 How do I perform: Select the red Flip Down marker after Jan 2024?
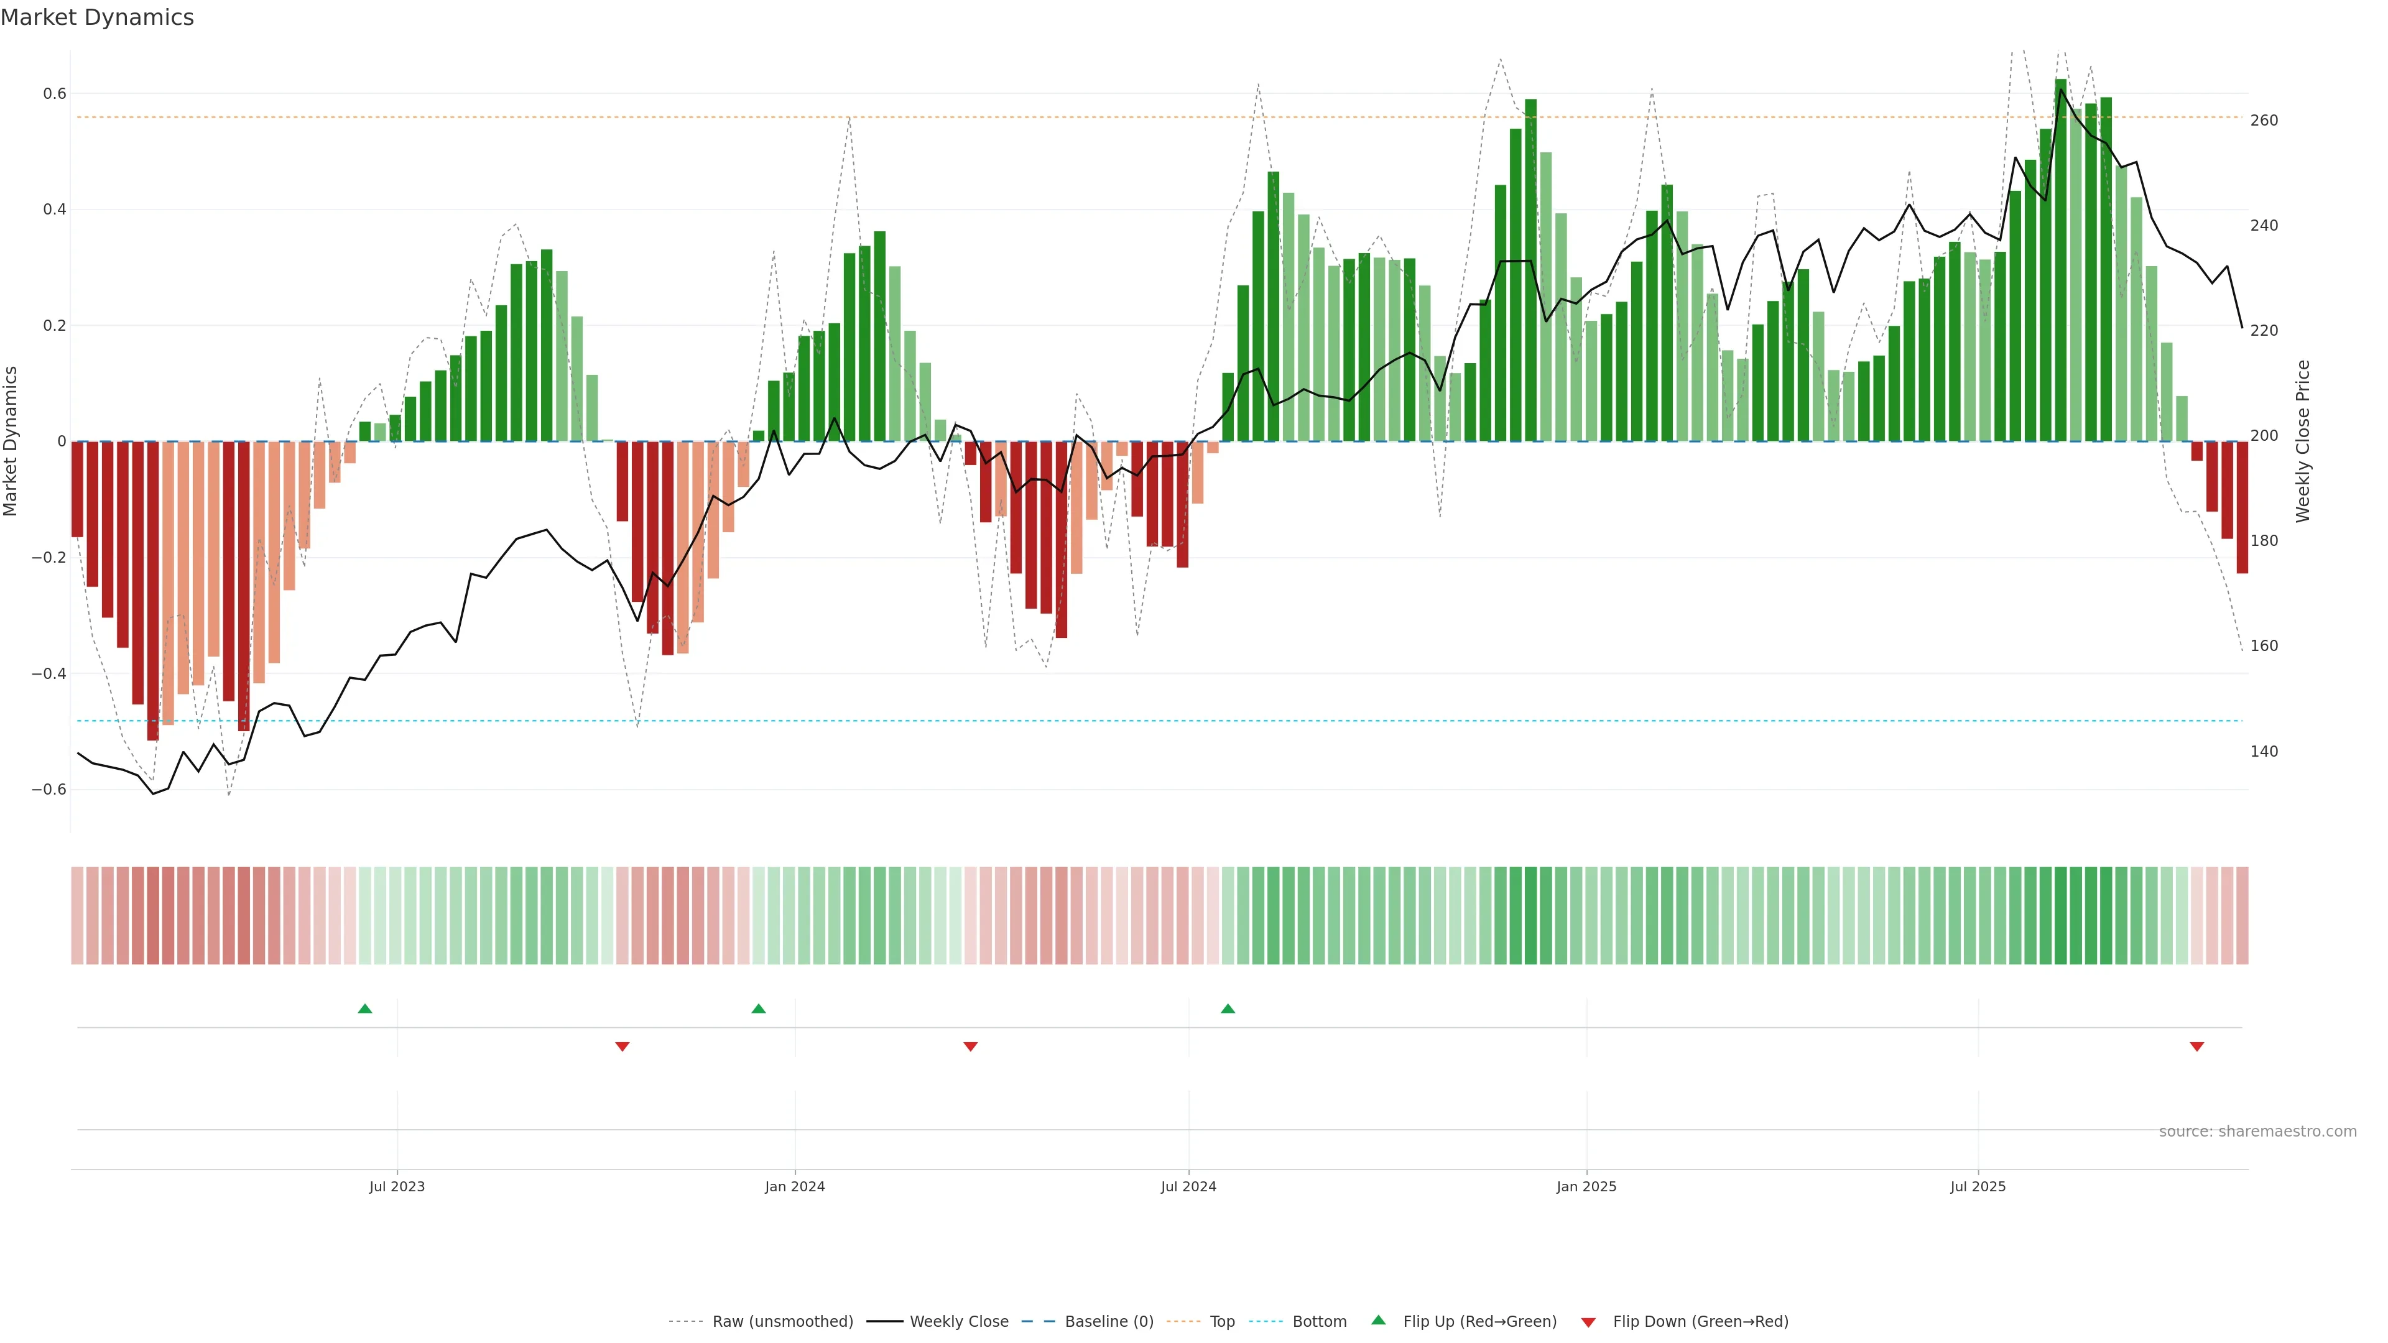[x=971, y=1046]
